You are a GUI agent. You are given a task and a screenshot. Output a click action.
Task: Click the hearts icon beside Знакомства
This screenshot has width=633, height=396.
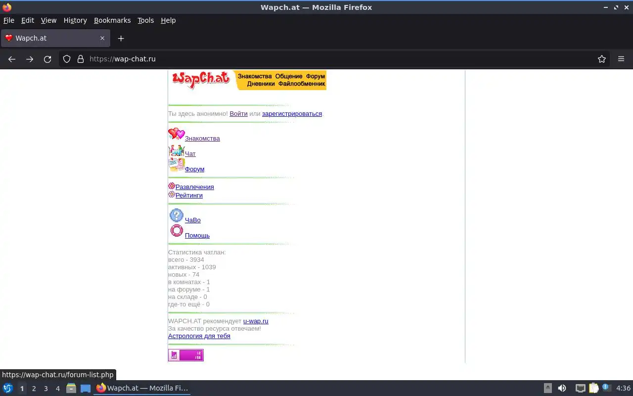(177, 134)
